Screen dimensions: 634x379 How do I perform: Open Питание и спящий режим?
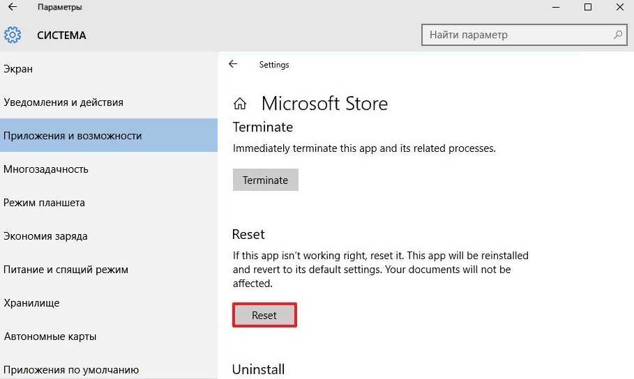tap(109, 270)
